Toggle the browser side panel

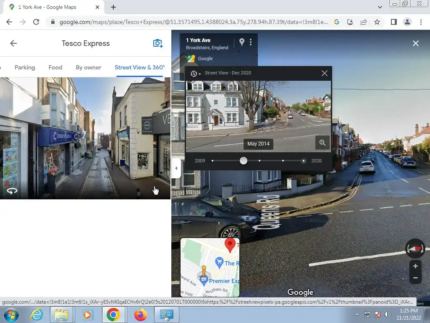(x=394, y=22)
